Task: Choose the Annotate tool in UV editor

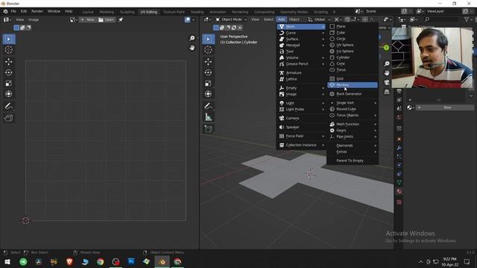Action: tap(8, 106)
